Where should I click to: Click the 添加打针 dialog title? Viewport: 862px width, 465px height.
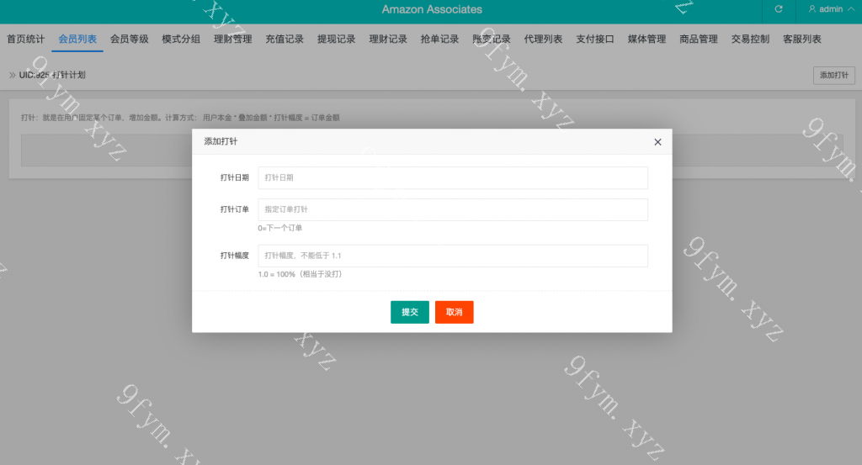[221, 141]
